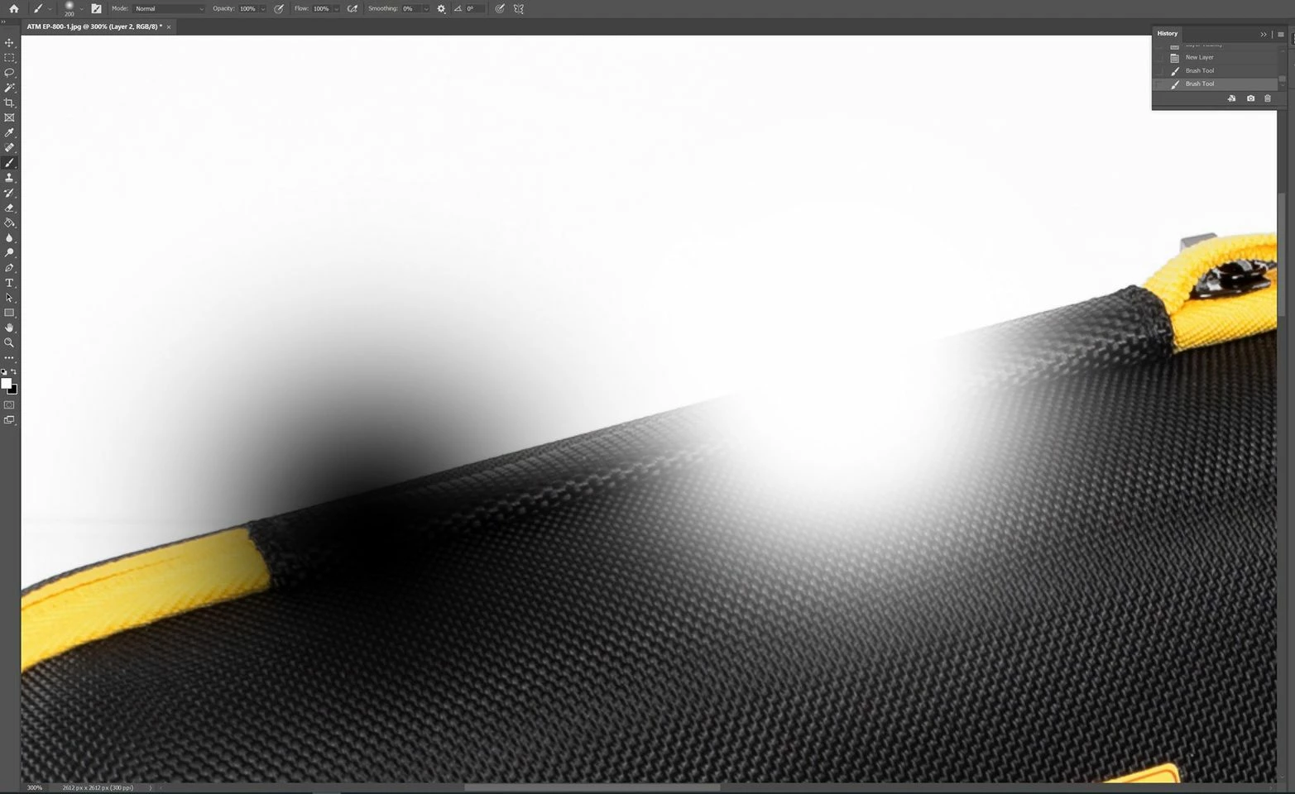This screenshot has height=794, width=1295.
Task: Click the Opacity value field
Action: click(248, 8)
